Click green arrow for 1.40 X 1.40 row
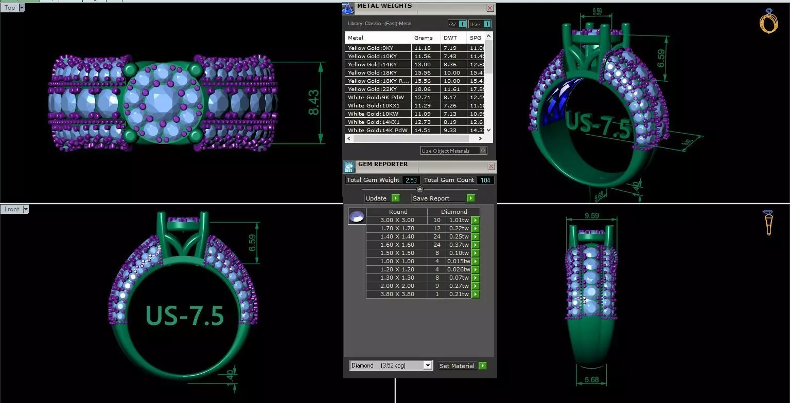This screenshot has height=403, width=790. (476, 236)
